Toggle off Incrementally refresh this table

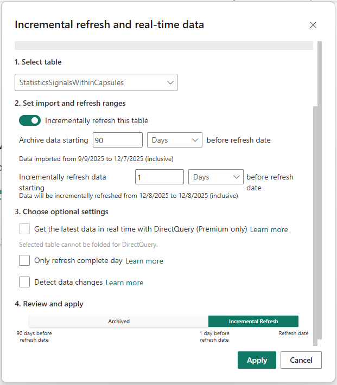point(30,120)
